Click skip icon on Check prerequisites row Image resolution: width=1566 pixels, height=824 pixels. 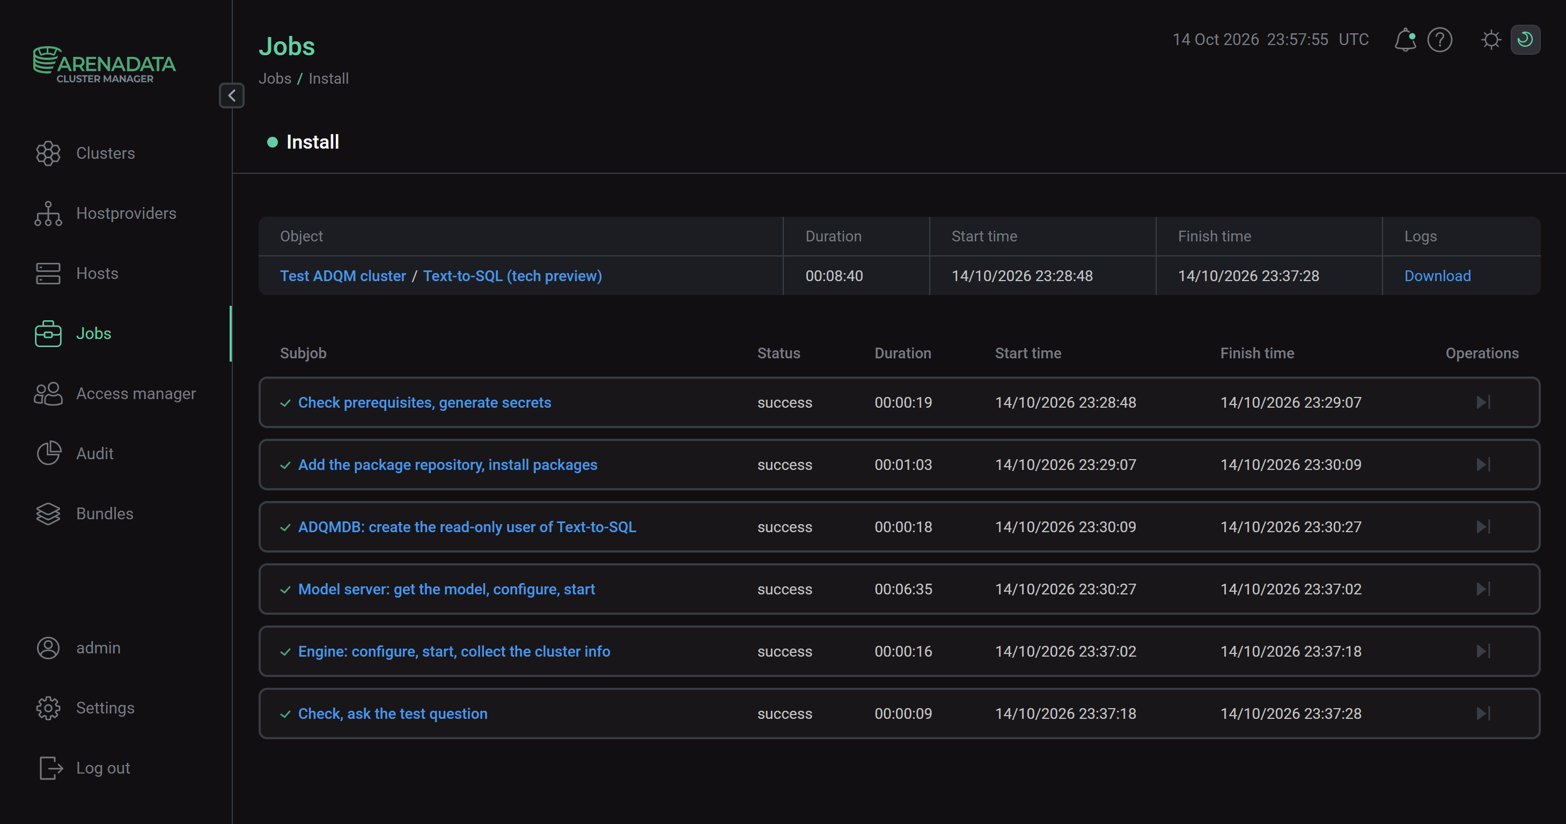coord(1483,402)
